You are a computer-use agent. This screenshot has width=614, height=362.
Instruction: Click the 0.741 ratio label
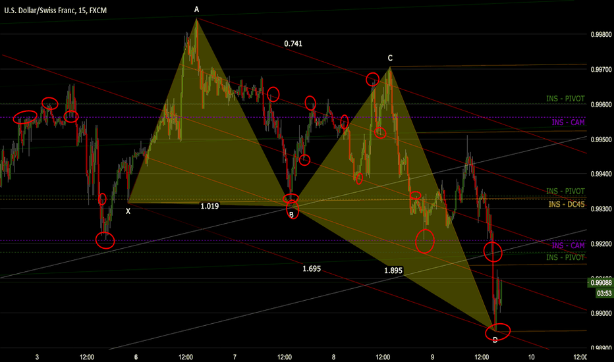pos(293,44)
